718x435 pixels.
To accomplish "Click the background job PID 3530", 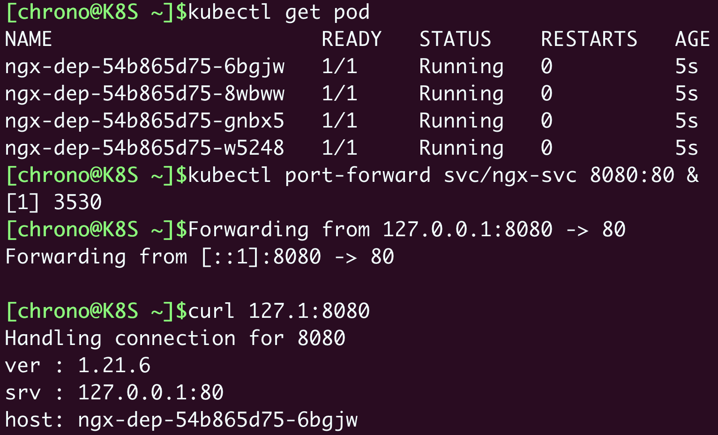I will pos(77,202).
